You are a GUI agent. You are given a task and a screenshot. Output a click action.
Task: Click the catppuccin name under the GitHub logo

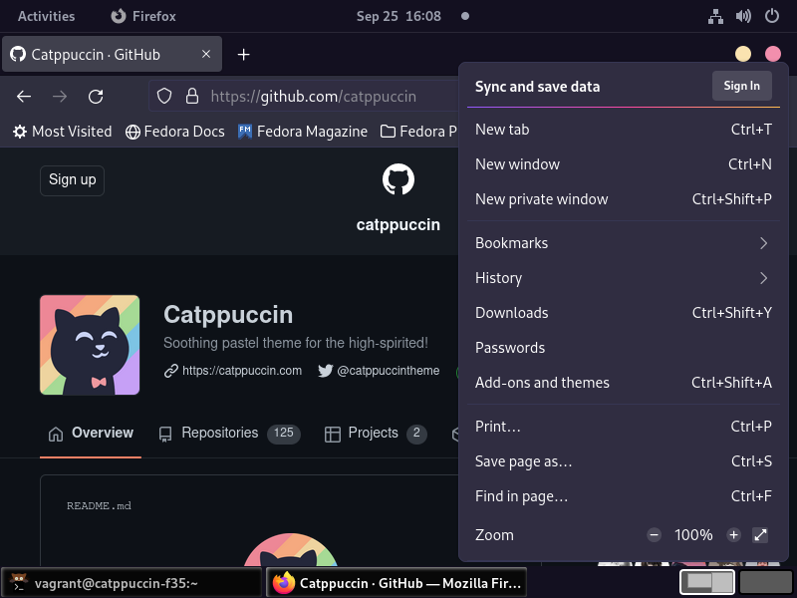[398, 225]
